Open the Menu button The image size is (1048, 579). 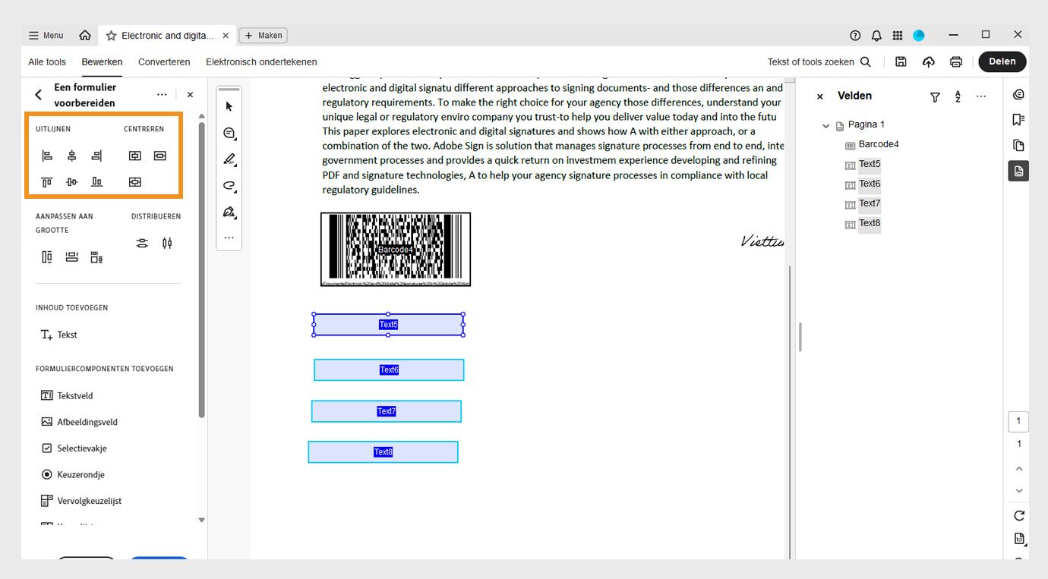46,35
